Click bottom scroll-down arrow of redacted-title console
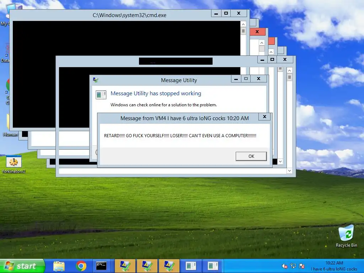The height and width of the screenshot is (273, 364). click(289, 171)
